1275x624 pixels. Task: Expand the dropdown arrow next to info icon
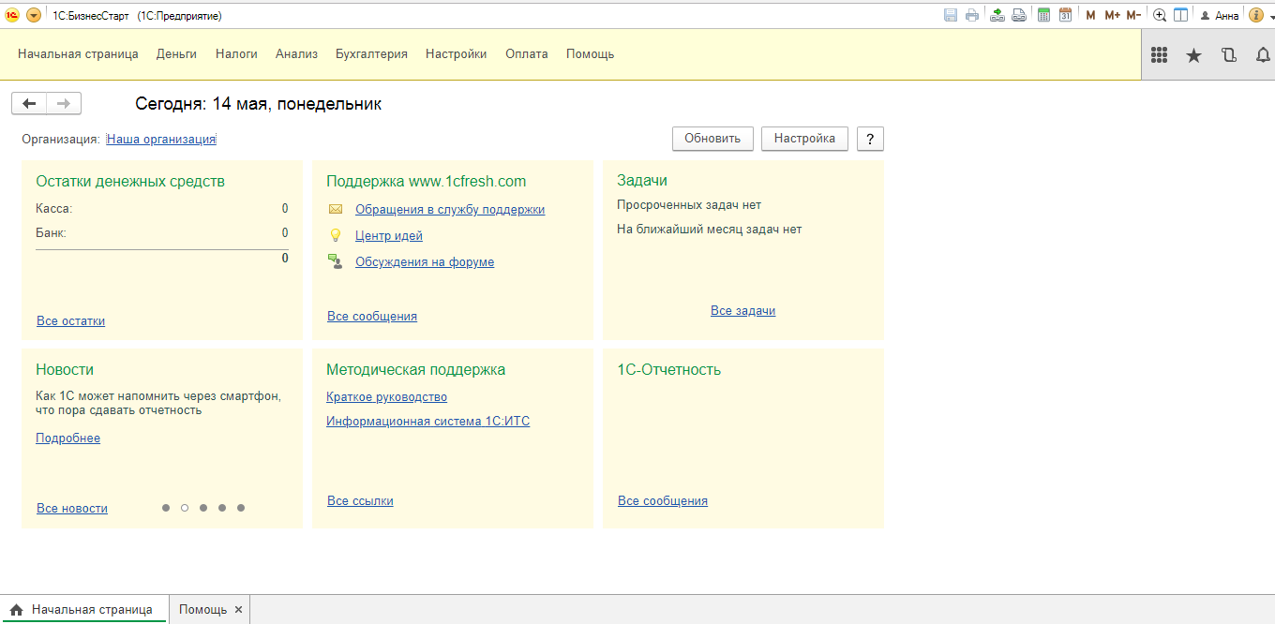(1269, 16)
